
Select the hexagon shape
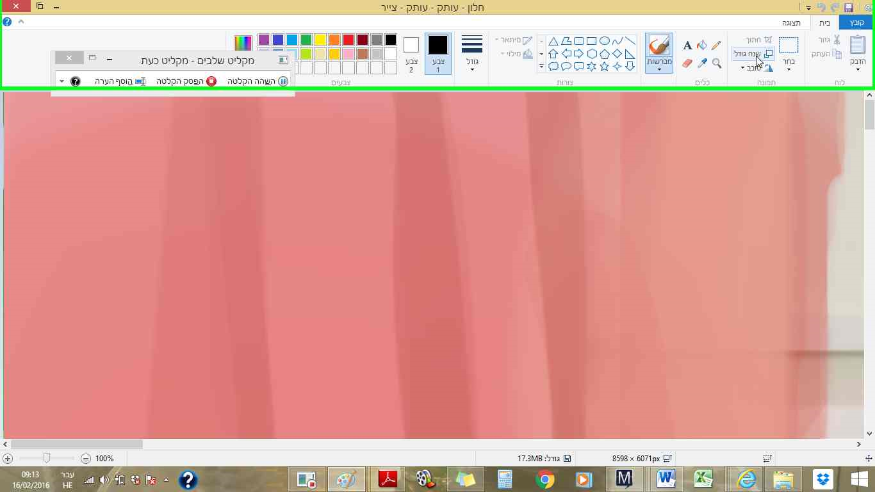point(591,54)
